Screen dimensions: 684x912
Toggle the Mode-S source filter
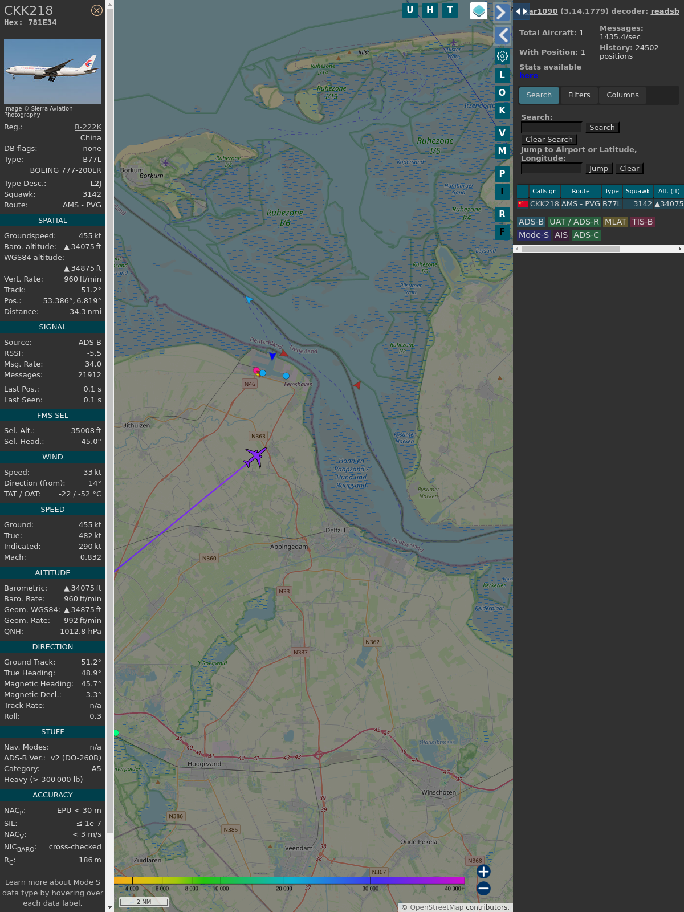(x=534, y=235)
